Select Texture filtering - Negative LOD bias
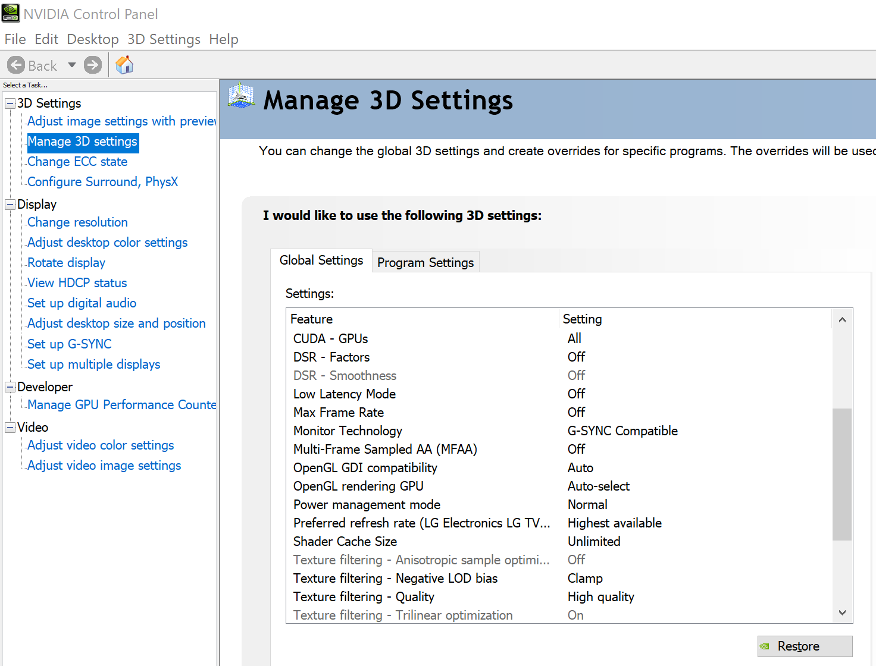Image resolution: width=876 pixels, height=666 pixels. 558,578
